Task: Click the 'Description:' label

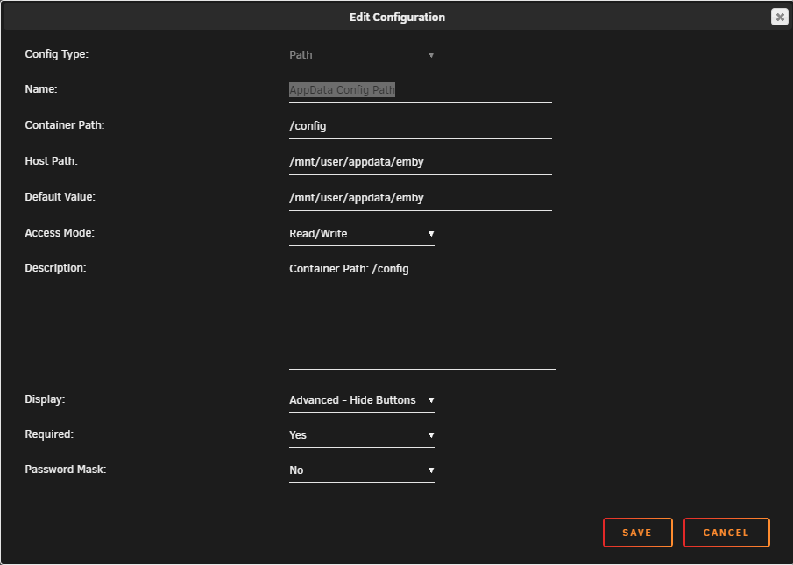Action: click(55, 268)
